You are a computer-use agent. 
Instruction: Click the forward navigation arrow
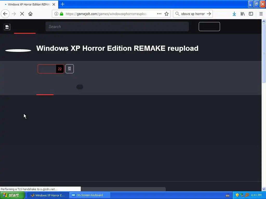(14, 14)
